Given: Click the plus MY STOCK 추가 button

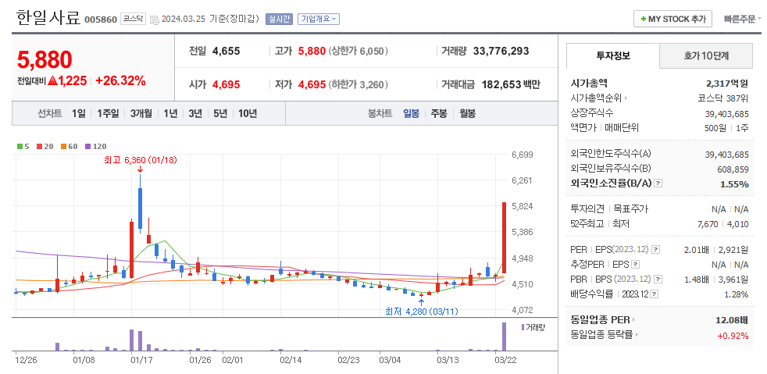Looking at the screenshot, I should (672, 19).
